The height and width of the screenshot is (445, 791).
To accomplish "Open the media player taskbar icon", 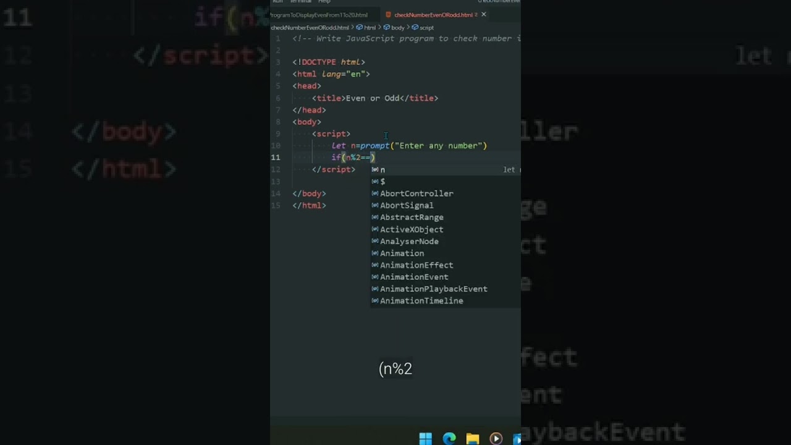I will 496,439.
